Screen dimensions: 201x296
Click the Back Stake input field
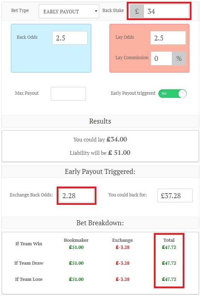click(166, 11)
